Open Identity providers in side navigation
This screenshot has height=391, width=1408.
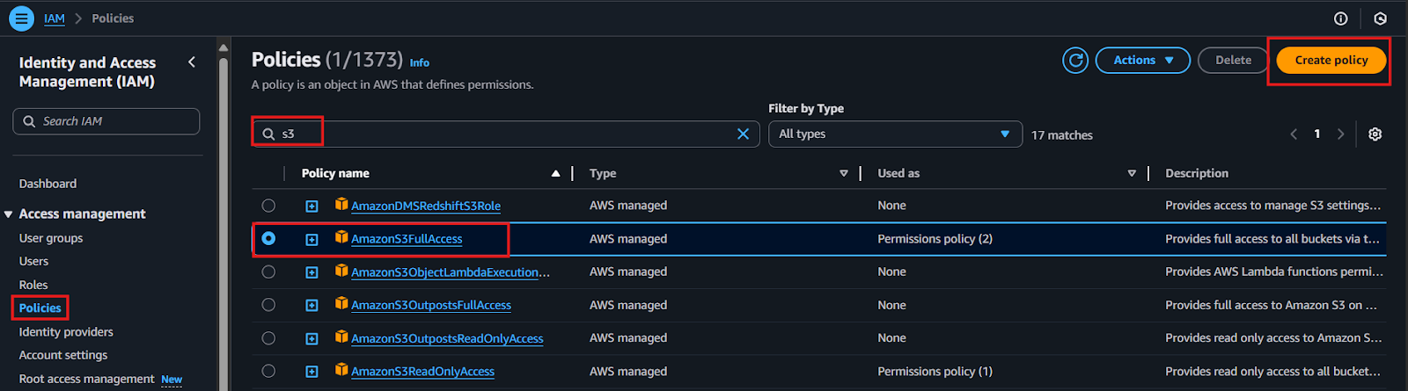pyautogui.click(x=66, y=332)
